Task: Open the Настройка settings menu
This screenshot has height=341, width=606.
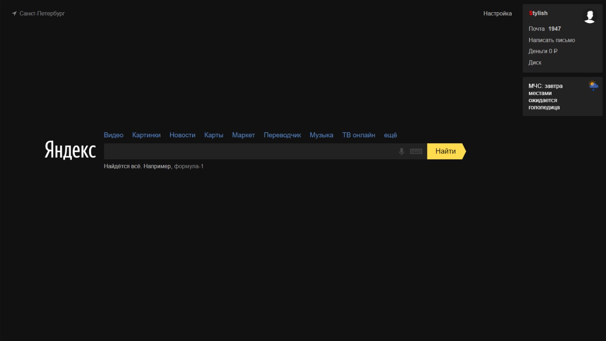Action: (498, 13)
